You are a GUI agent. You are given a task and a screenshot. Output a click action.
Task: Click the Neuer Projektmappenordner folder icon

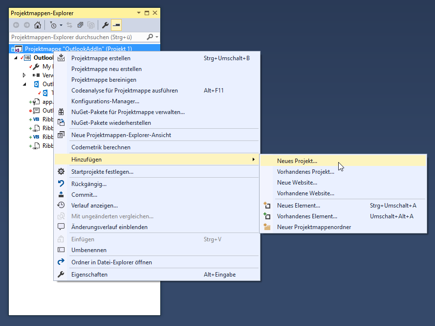tap(267, 227)
